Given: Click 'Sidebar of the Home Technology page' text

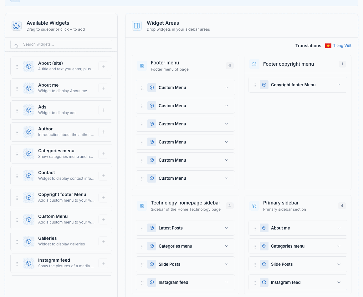Looking at the screenshot, I should click(186, 209).
